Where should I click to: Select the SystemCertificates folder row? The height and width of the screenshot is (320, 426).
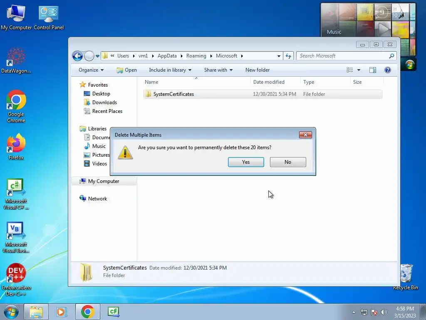263,94
